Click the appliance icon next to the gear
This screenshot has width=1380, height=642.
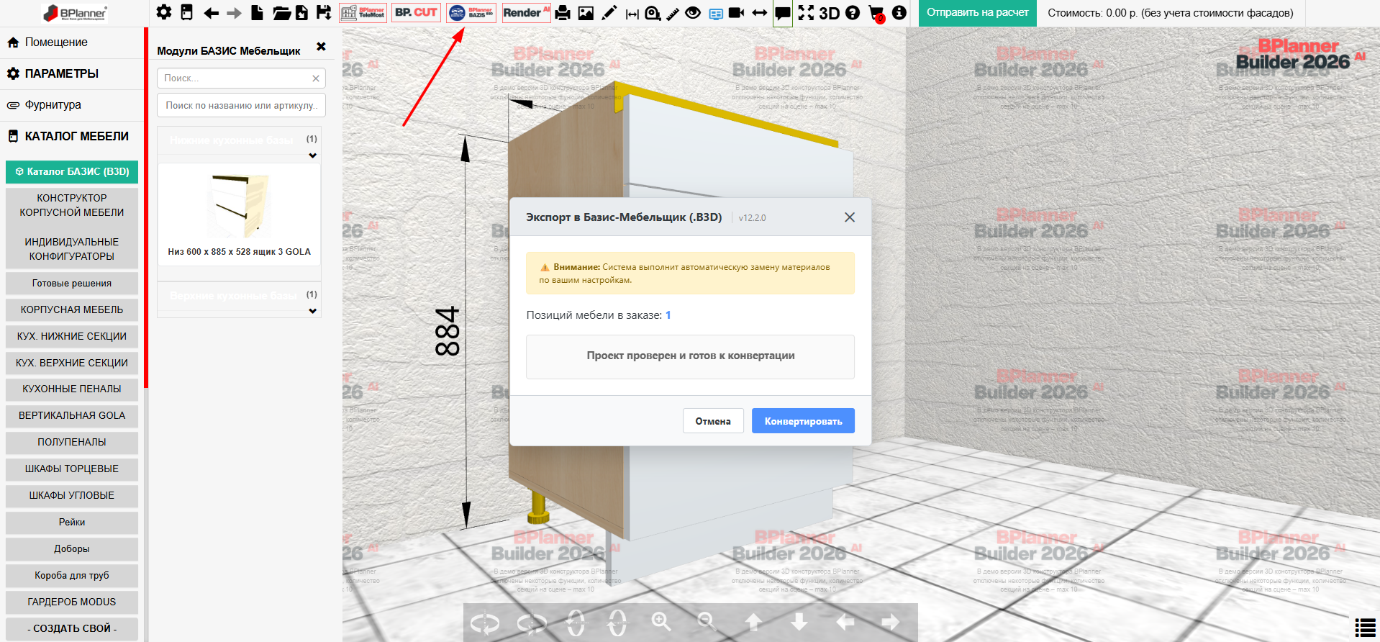tap(187, 12)
